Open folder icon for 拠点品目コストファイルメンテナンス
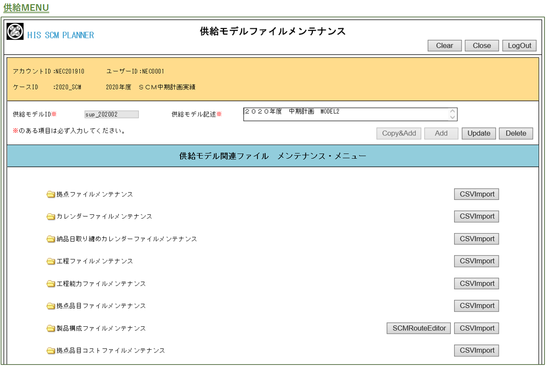This screenshot has width=547, height=367. [x=51, y=351]
